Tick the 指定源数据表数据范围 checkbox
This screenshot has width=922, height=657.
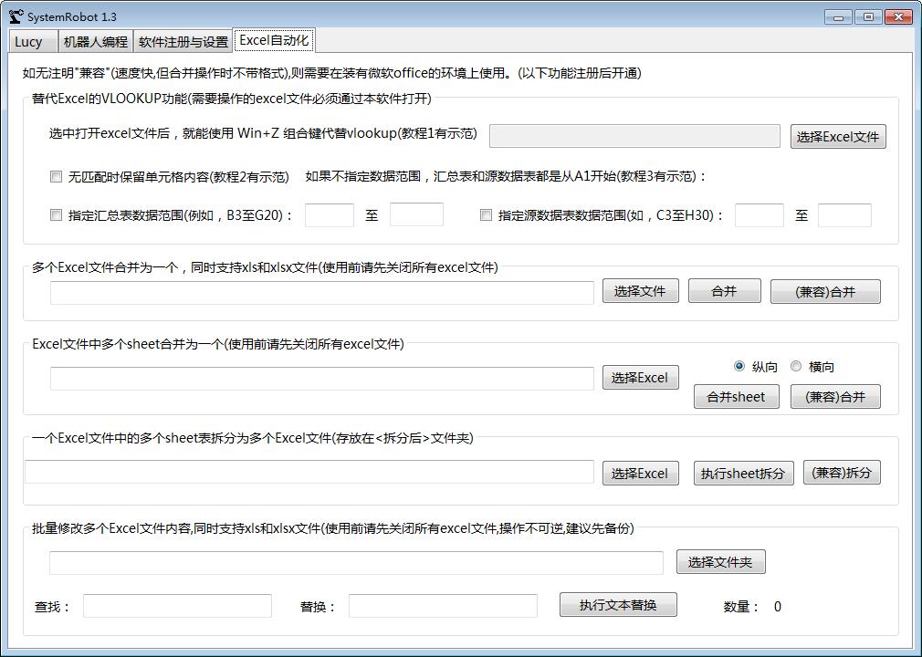tap(486, 215)
